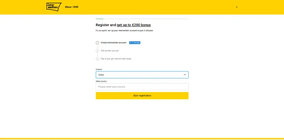Viewport: 284px width, 140px height.
Task: Click the blue 'In 2 minutes' badge
Action: pos(135,43)
